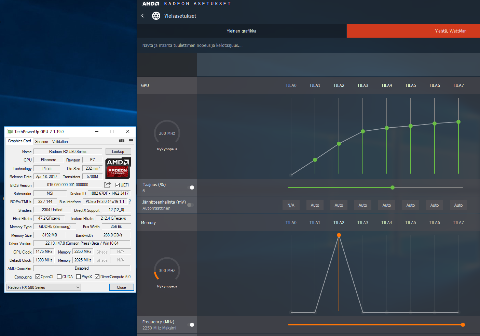480x336 pixels.
Task: Click the AMD logo in Radeon header
Action: point(151,4)
